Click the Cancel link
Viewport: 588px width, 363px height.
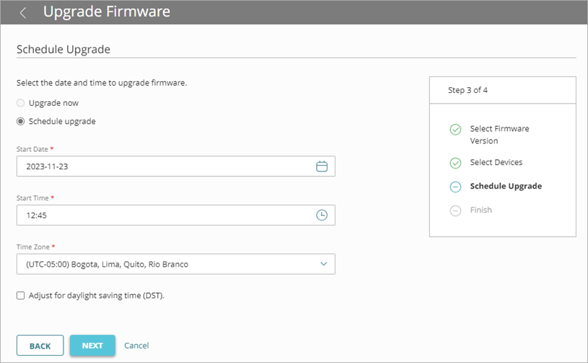coord(136,346)
